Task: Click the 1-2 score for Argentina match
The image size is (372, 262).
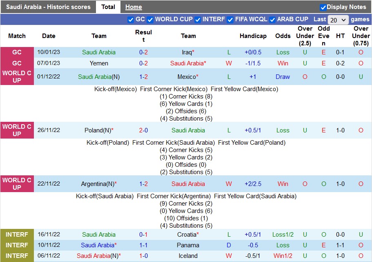Action: (143, 184)
